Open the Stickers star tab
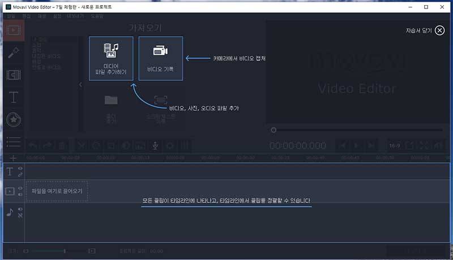 tap(14, 120)
